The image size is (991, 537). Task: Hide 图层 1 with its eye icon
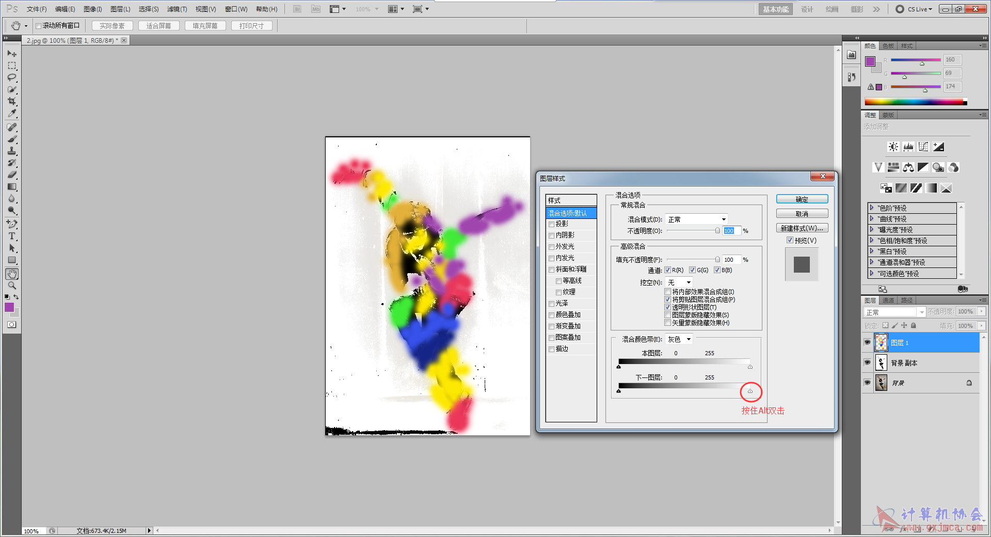pyautogui.click(x=867, y=342)
